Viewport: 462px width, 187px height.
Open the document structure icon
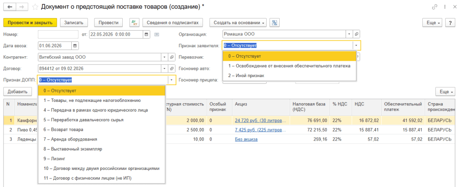pos(275,23)
